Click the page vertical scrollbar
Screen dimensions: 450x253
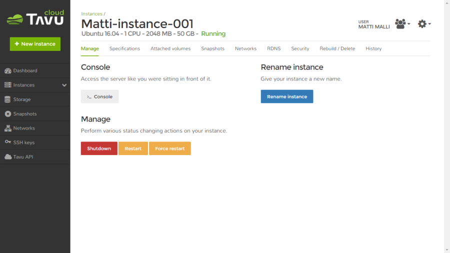pyautogui.click(x=447, y=126)
